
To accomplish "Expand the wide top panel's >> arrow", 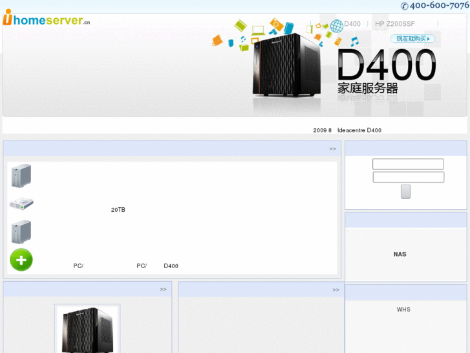I will pos(332,149).
